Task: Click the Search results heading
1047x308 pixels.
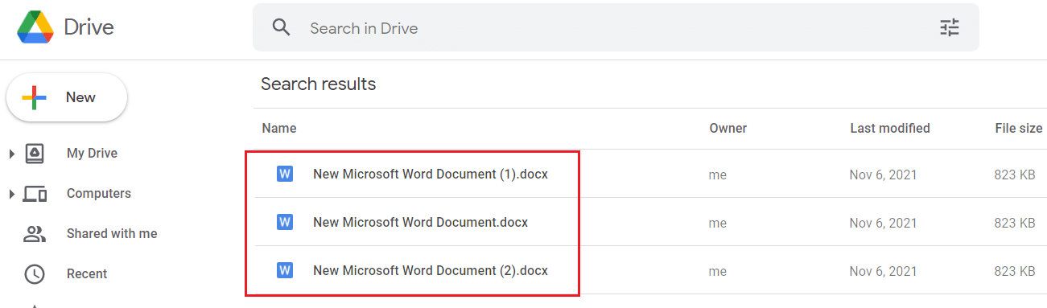Action: pyautogui.click(x=319, y=84)
